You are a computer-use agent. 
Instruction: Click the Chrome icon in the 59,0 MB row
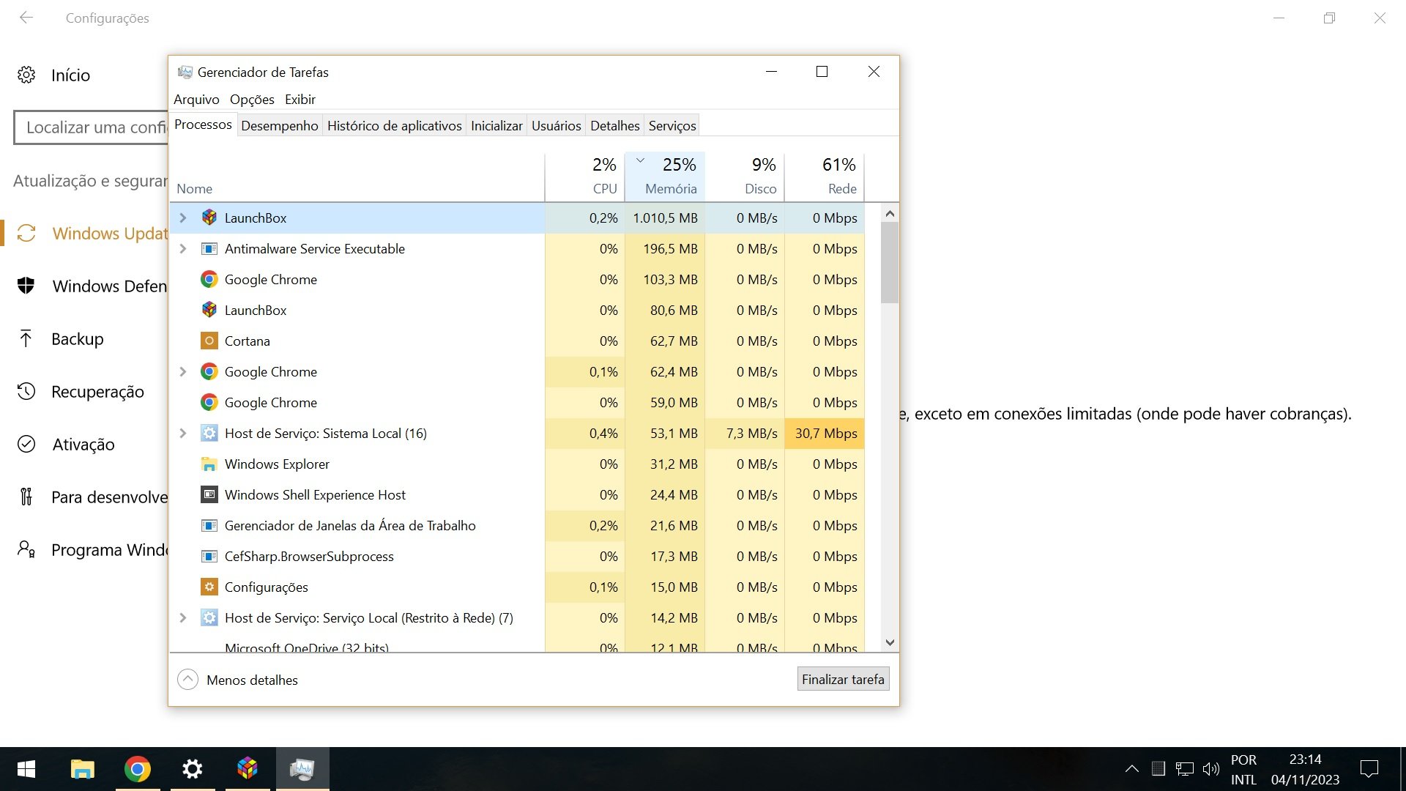(x=209, y=402)
